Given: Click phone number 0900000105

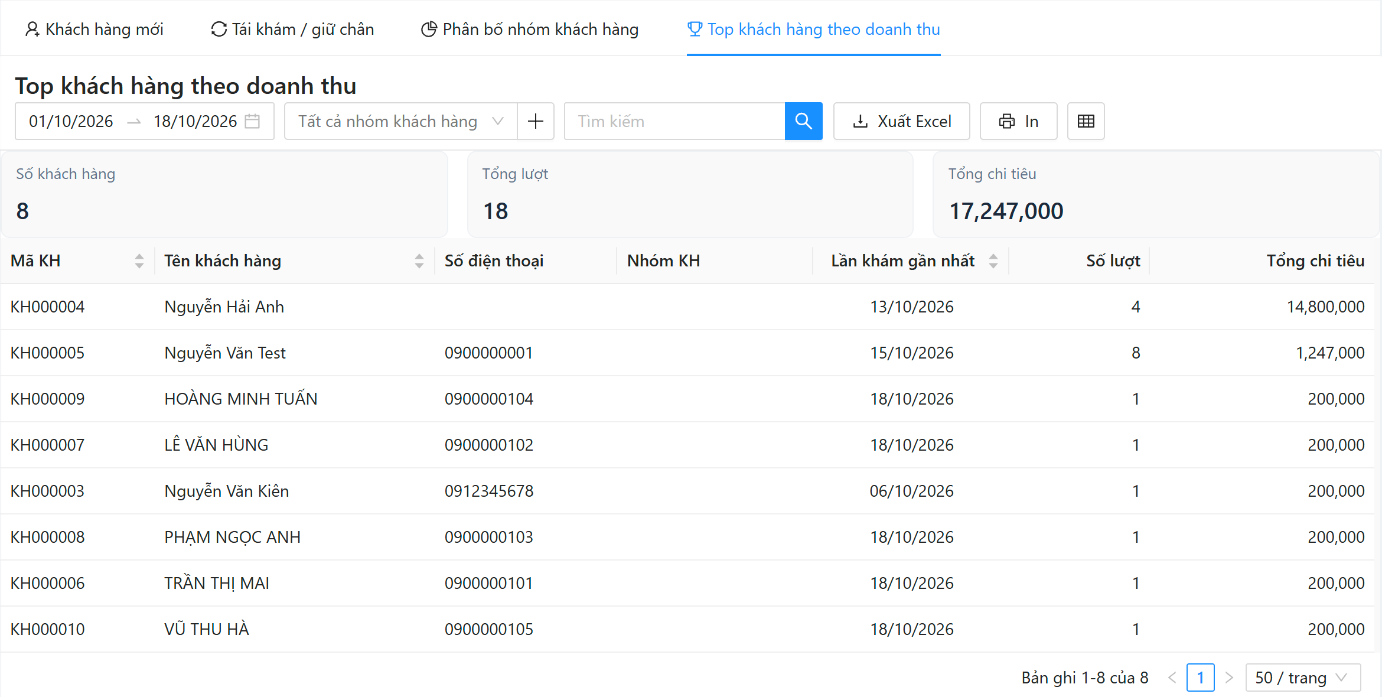Looking at the screenshot, I should pyautogui.click(x=489, y=629).
